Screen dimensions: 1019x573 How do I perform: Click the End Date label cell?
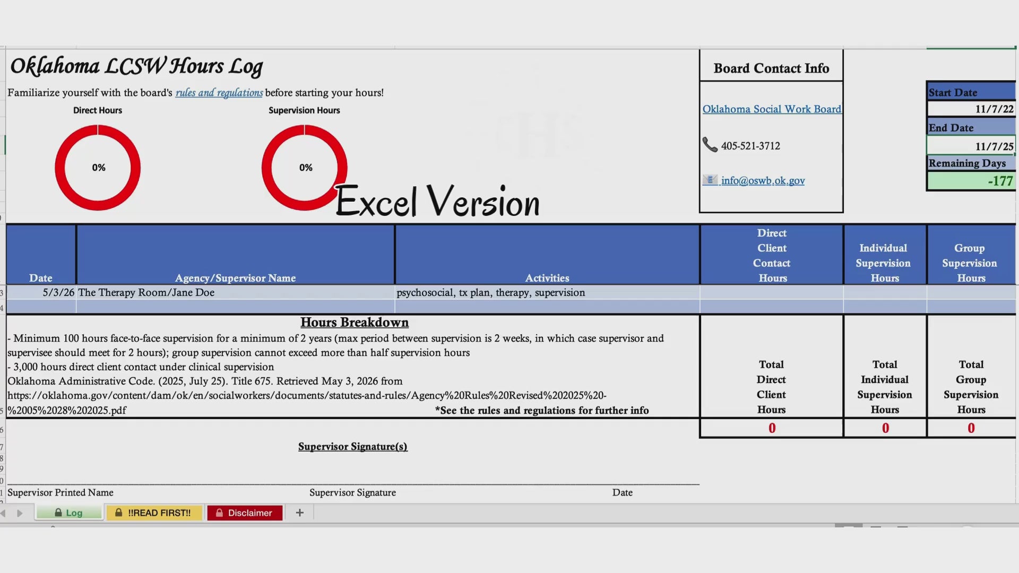971,127
